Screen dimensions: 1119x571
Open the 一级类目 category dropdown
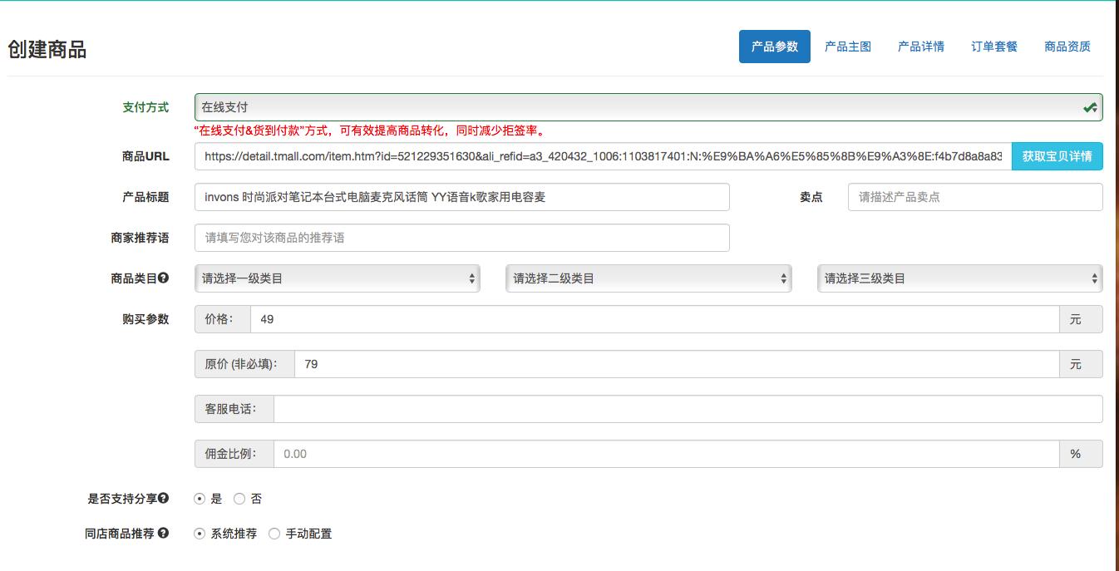point(337,278)
